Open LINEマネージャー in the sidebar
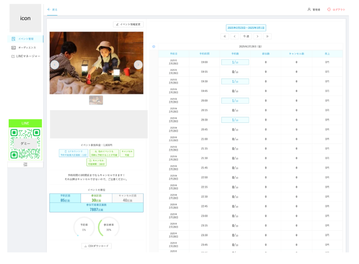Viewport: 359px width, 264px height. point(26,56)
